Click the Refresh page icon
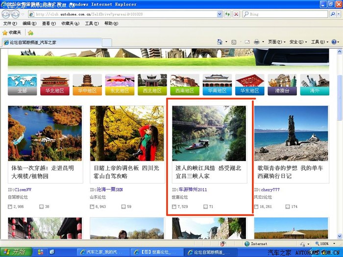343x257 pixels. [228, 14]
